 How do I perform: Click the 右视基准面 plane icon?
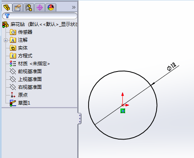[x=13, y=87]
